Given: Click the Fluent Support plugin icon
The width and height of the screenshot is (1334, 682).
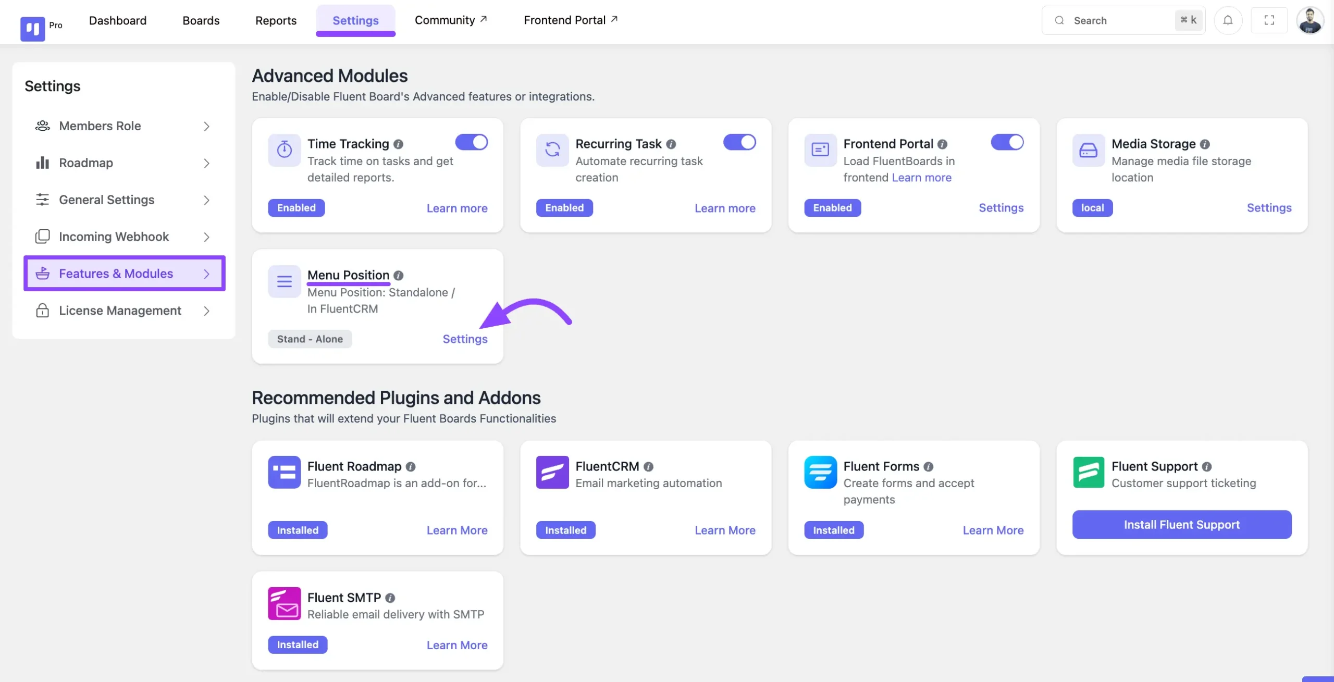Looking at the screenshot, I should pyautogui.click(x=1089, y=472).
